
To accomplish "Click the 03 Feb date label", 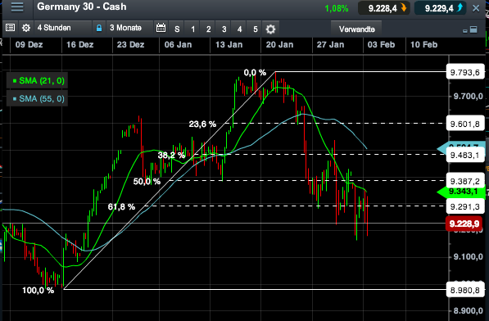I will pos(381,45).
